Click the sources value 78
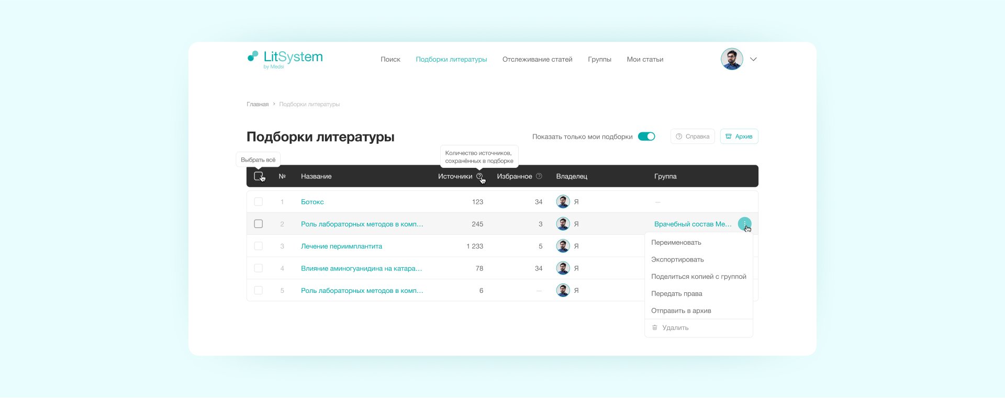This screenshot has width=1005, height=398. (x=479, y=268)
